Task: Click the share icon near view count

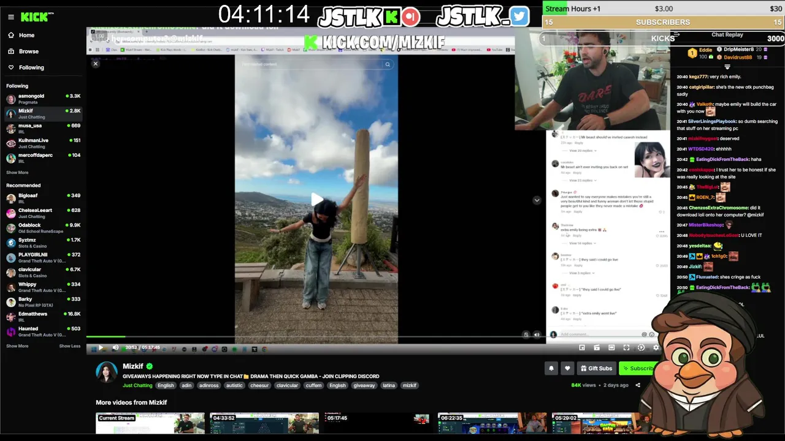Action: point(638,385)
